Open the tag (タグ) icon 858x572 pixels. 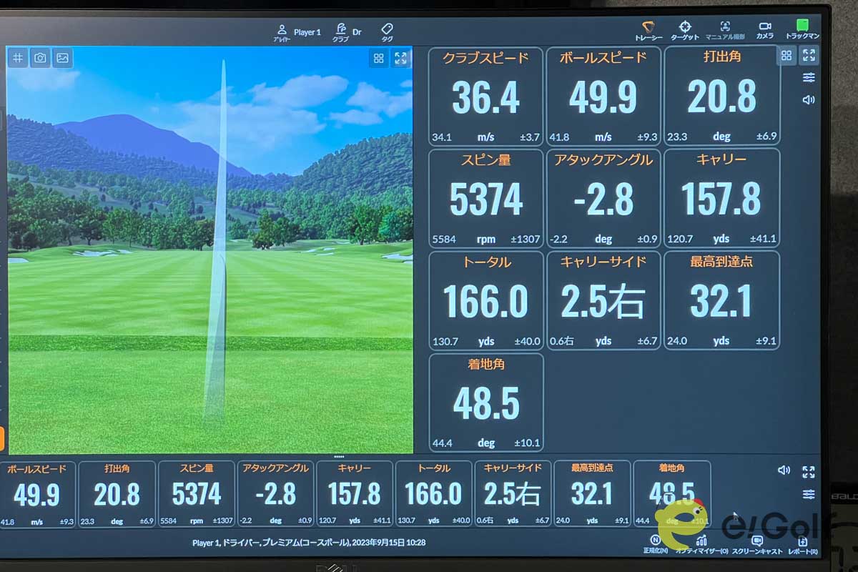pyautogui.click(x=387, y=33)
